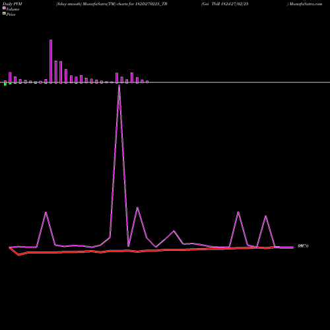
Task: Click the green volume bar at far left
Action: [x=5, y=84]
